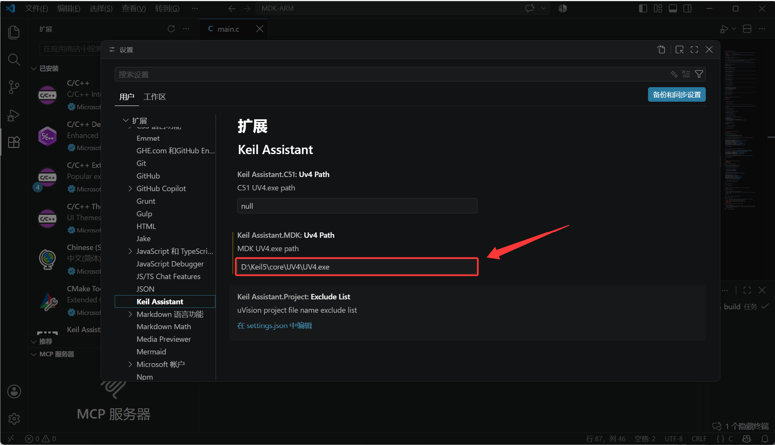
Task: Split the editor icon
Action: pos(747,29)
